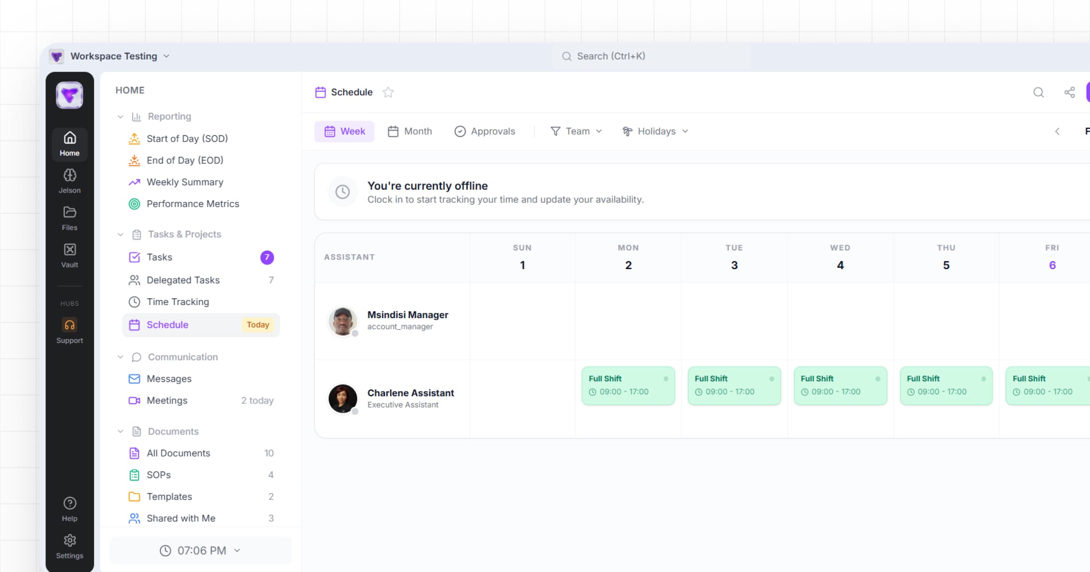Open Performance Metrics under Reporting
Screen dimensions: 1090x572
click(193, 204)
